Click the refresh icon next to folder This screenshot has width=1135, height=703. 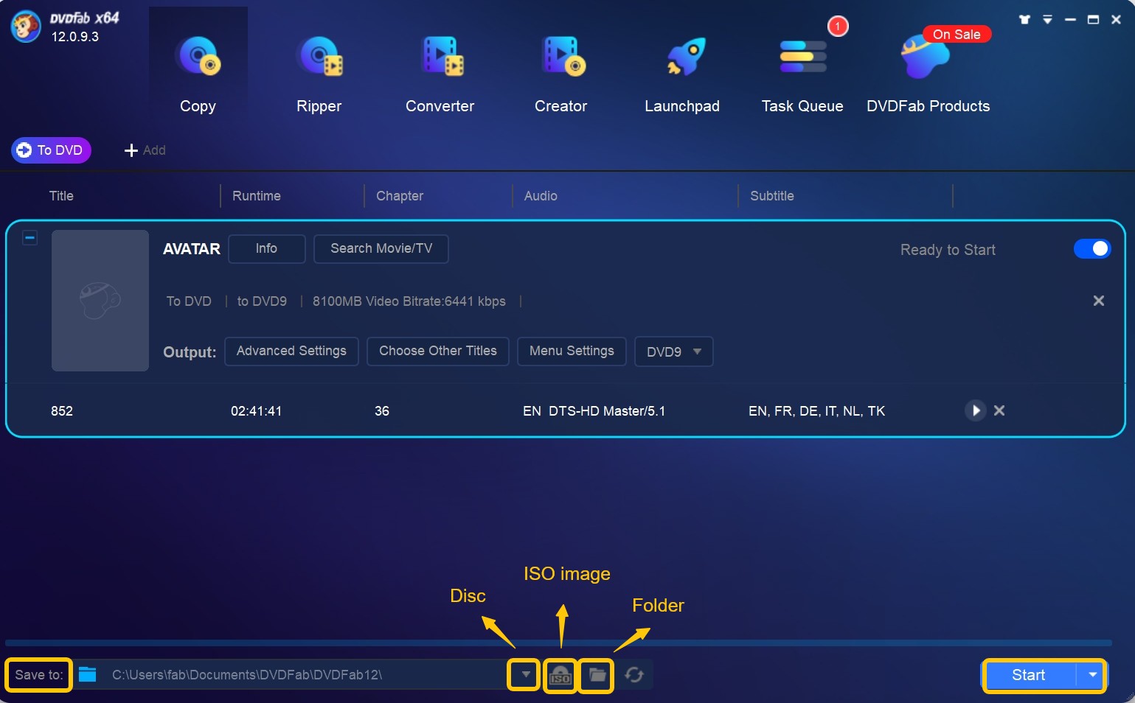pyautogui.click(x=634, y=675)
